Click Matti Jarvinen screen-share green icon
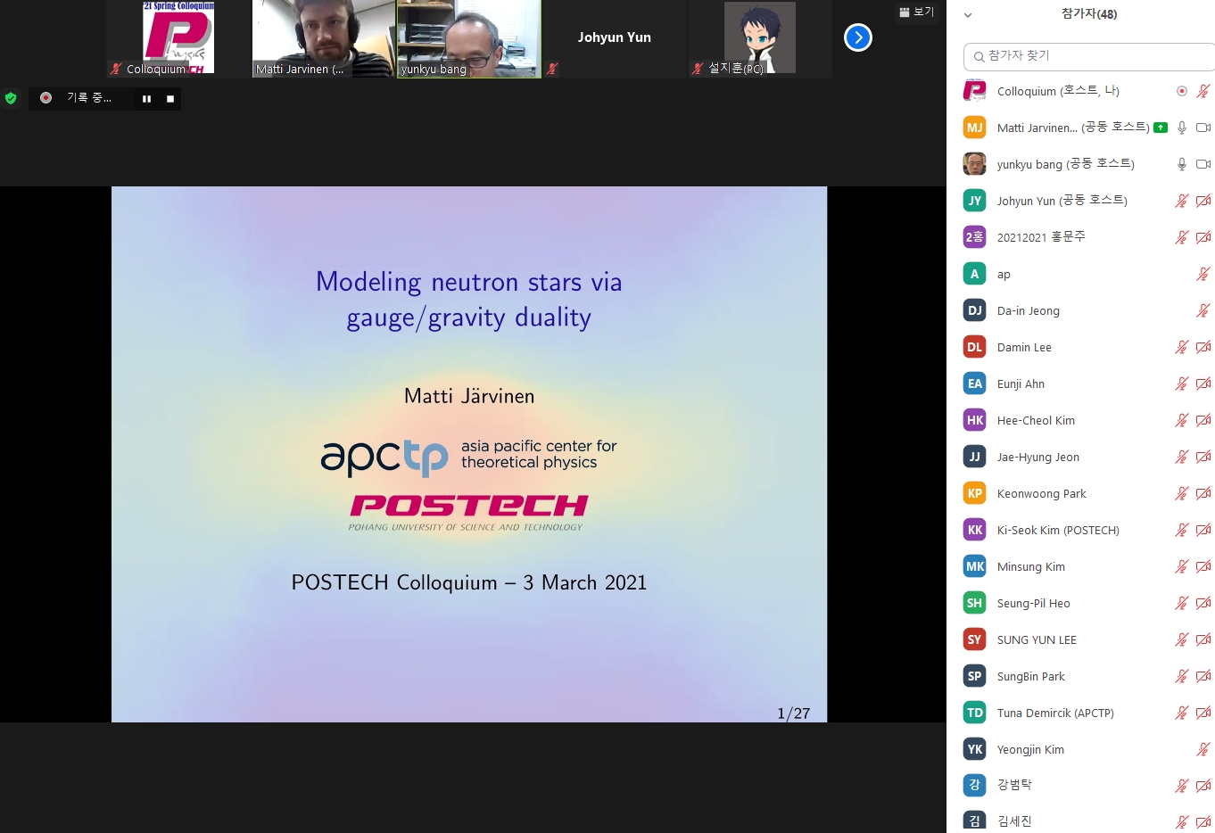This screenshot has width=1215, height=833. pyautogui.click(x=1161, y=128)
